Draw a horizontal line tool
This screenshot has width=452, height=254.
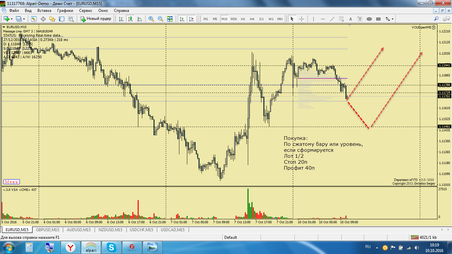[x=323, y=19]
